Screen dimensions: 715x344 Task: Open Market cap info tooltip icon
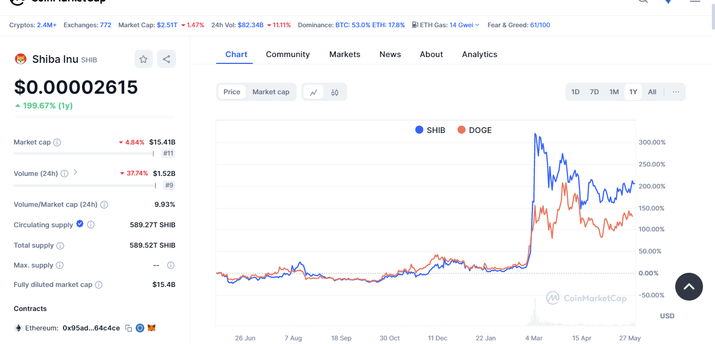(58, 142)
